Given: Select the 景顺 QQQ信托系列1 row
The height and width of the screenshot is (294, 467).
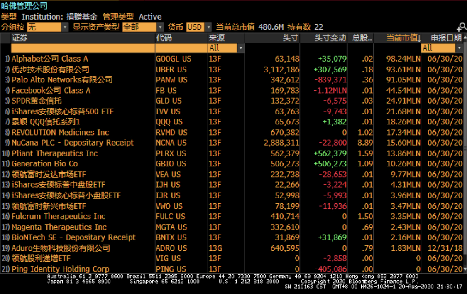Looking at the screenshot, I should 232,122.
